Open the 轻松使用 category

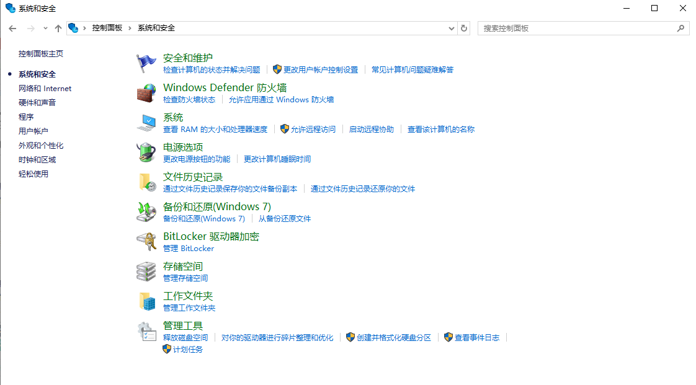[33, 174]
